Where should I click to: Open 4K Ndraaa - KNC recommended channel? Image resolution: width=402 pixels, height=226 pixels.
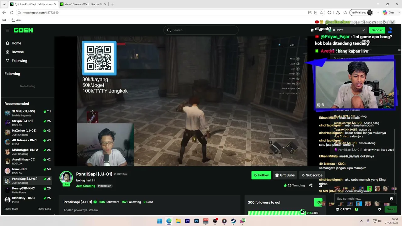[x=28, y=142]
